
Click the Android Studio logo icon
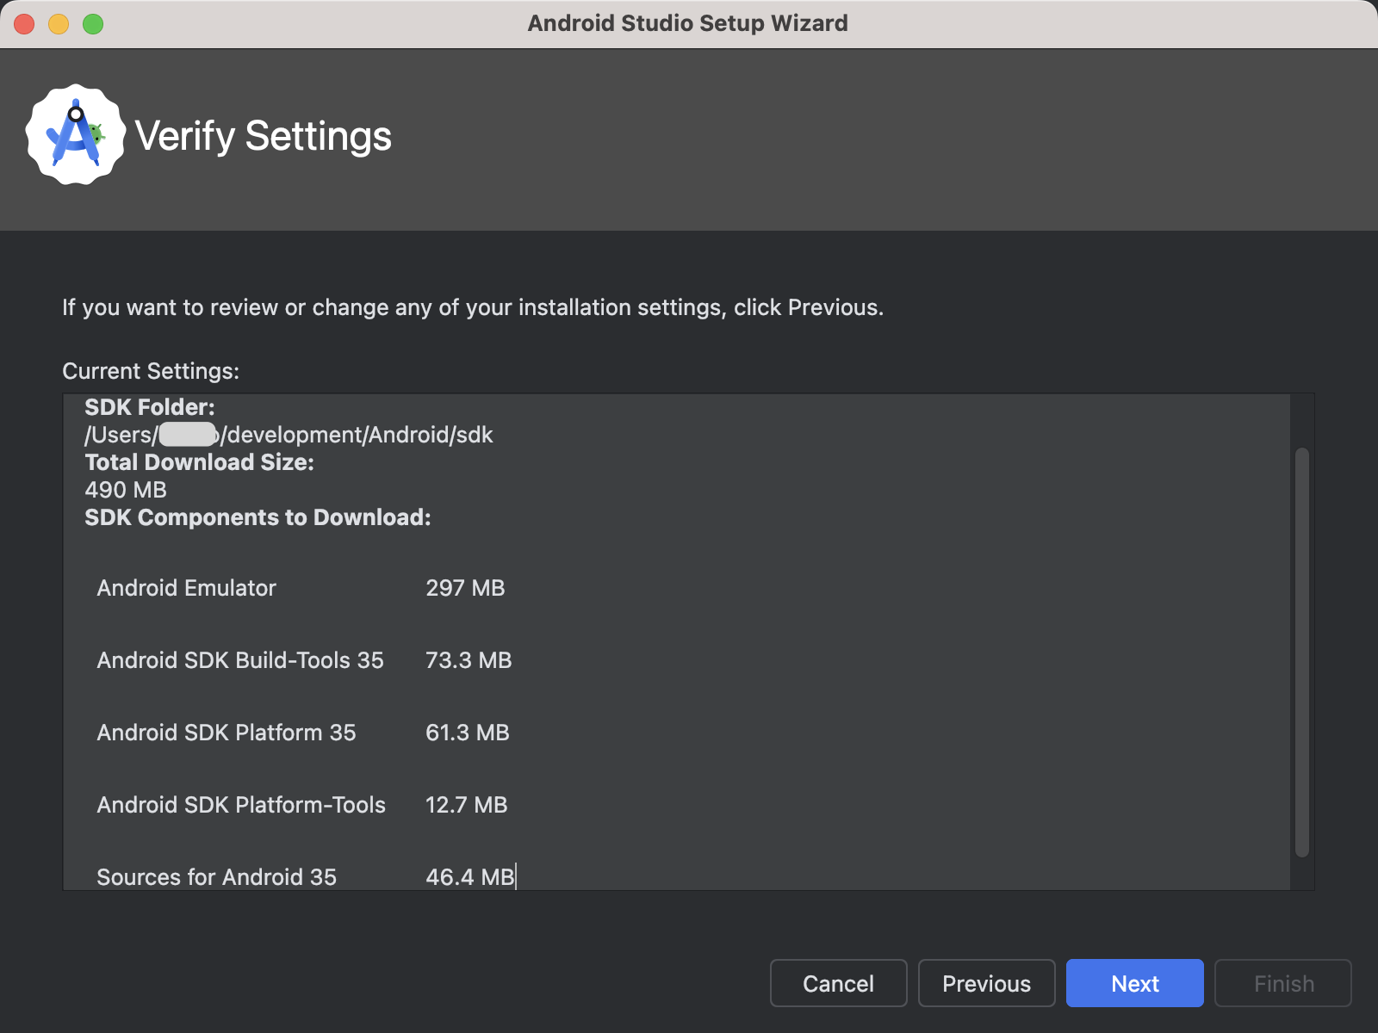(x=76, y=134)
